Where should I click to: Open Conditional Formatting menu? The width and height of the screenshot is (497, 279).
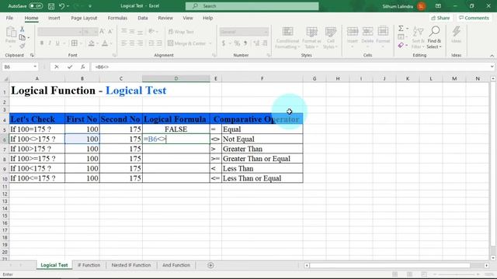[287, 37]
